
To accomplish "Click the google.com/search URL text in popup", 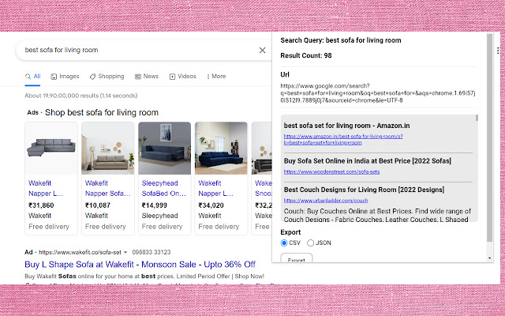I will click(x=378, y=93).
